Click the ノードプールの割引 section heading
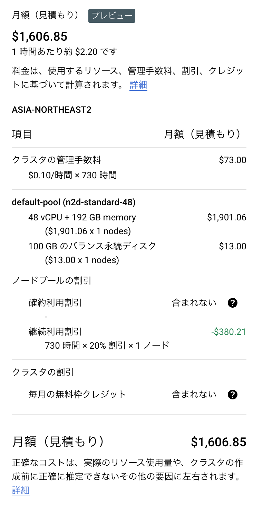 52,281
